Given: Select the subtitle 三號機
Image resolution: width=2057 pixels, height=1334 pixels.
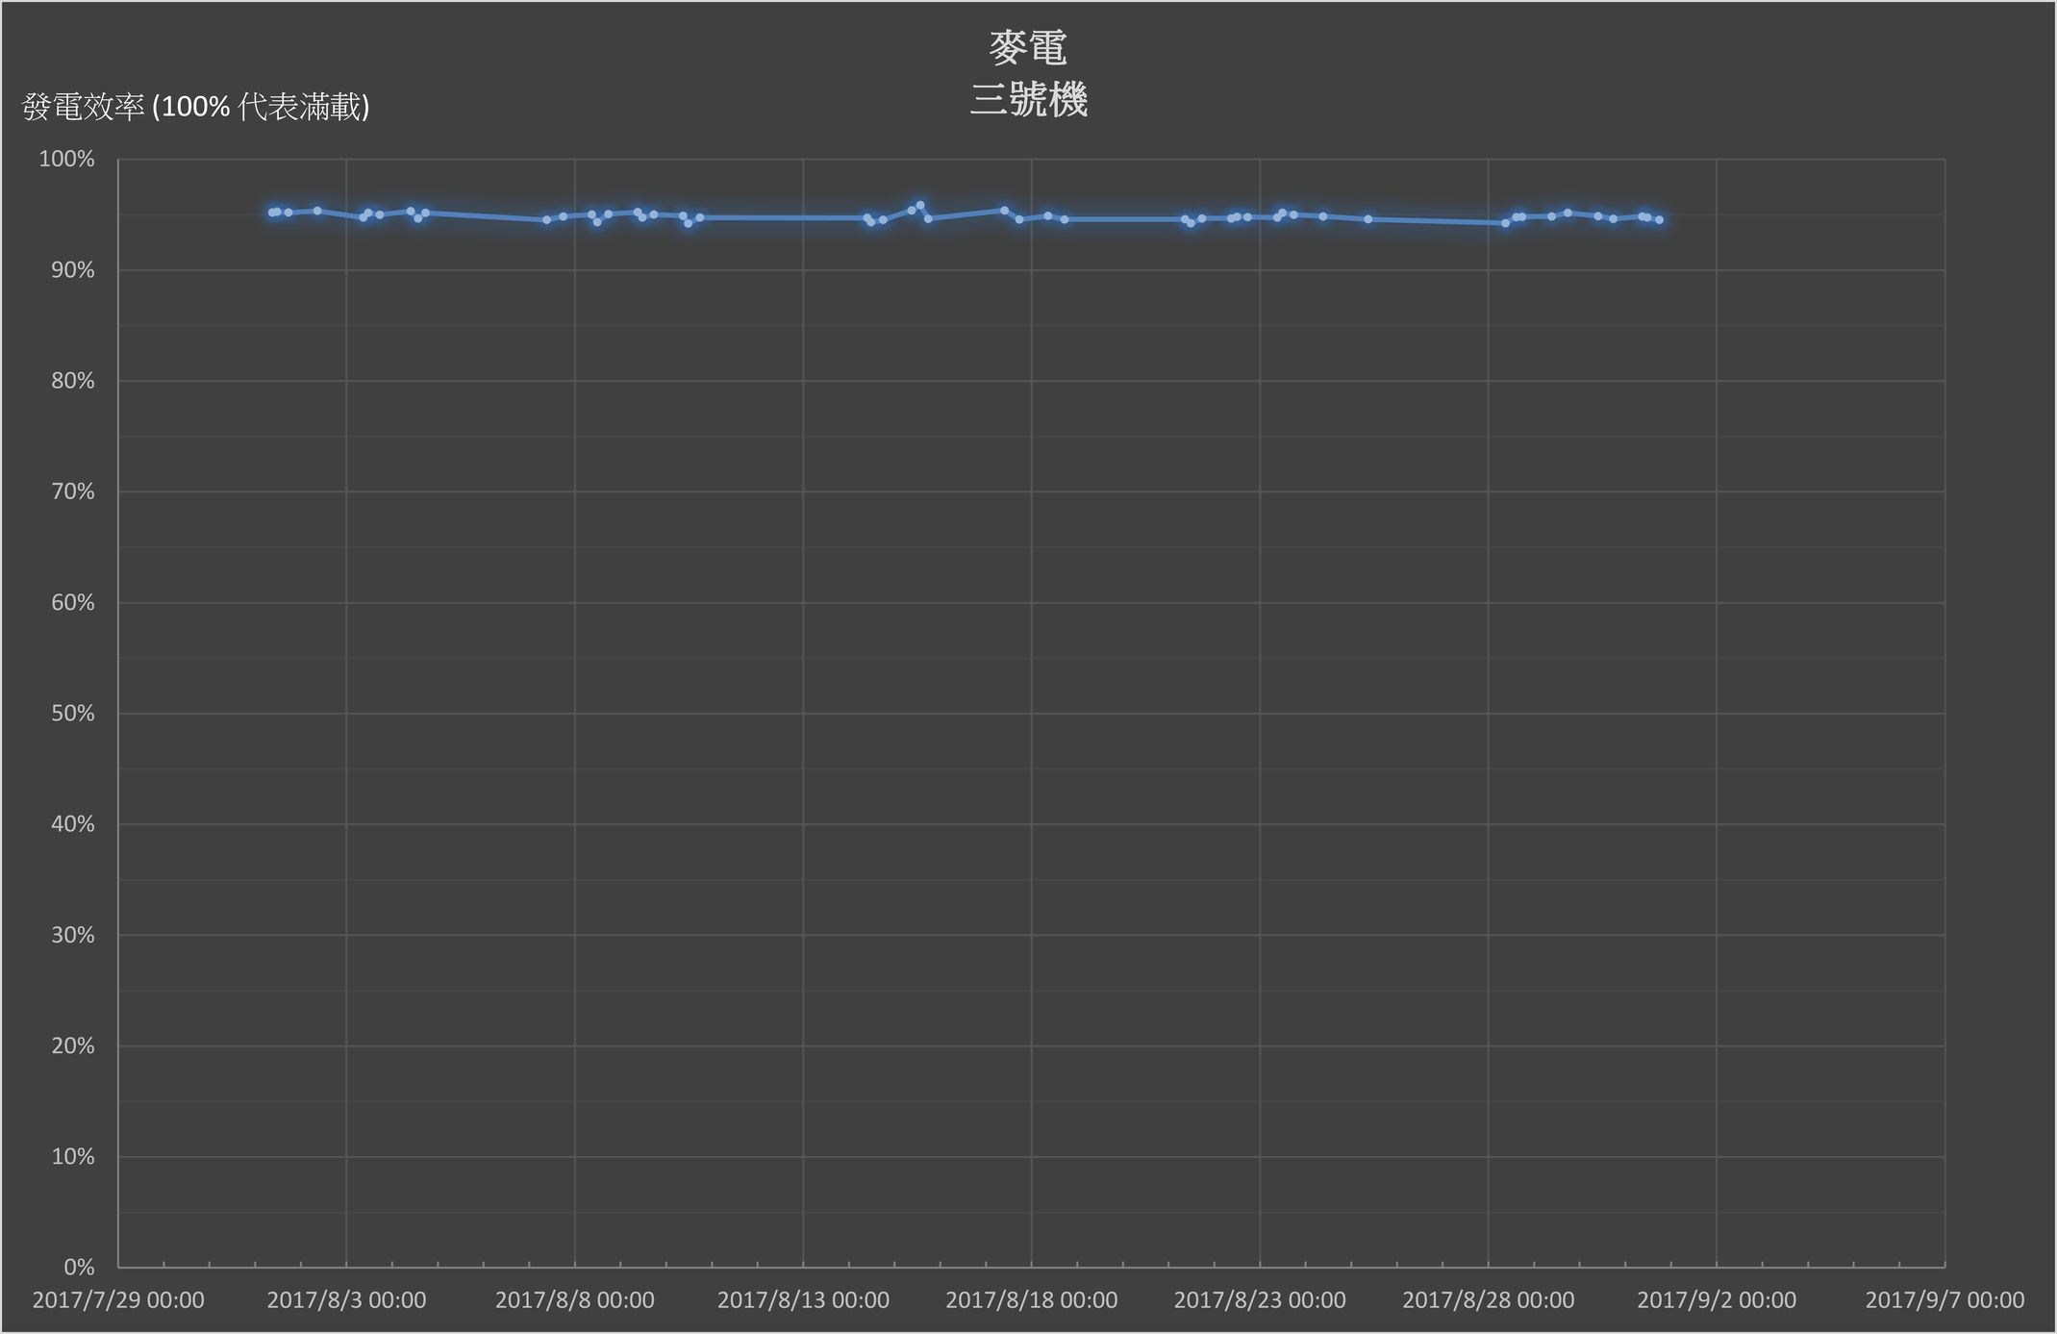Looking at the screenshot, I should tap(1028, 100).
